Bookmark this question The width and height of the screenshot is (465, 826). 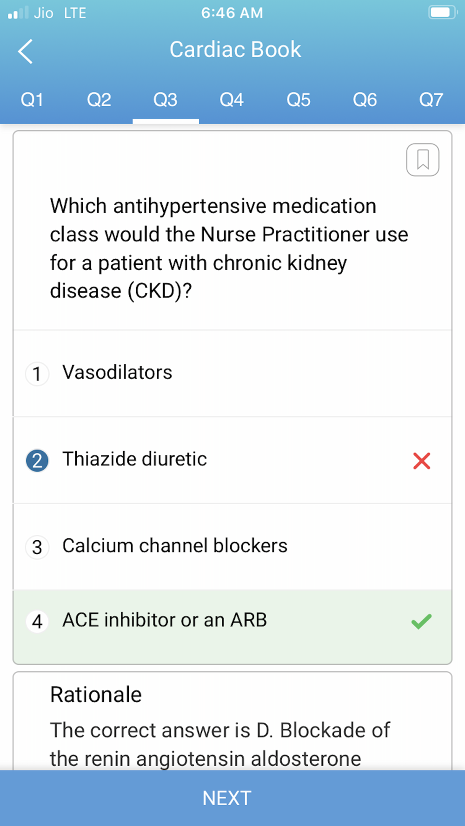(423, 160)
